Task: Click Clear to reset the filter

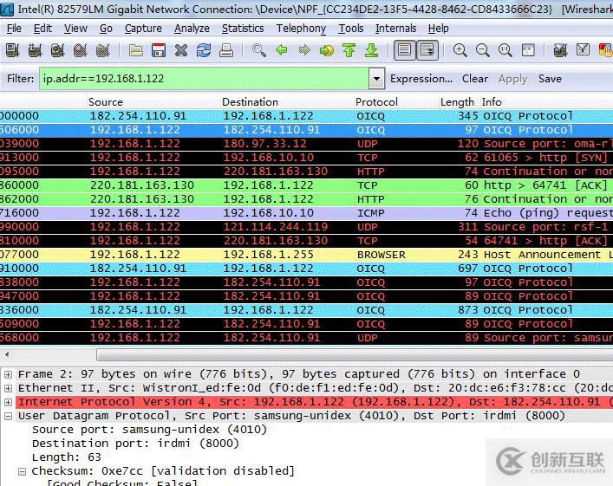Action: tap(474, 79)
